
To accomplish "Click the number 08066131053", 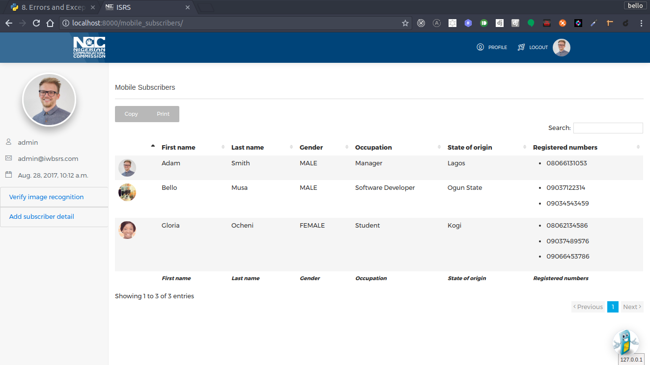I will [566, 163].
